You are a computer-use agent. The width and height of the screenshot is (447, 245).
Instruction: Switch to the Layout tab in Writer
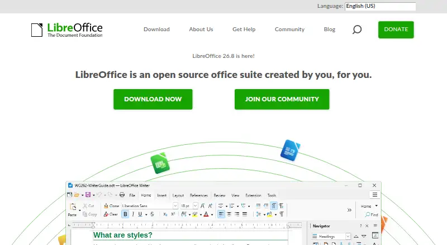click(x=178, y=195)
